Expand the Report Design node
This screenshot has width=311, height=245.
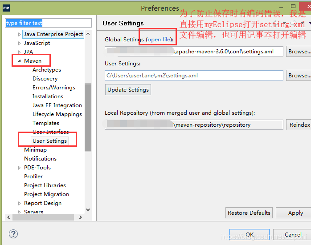(19, 203)
